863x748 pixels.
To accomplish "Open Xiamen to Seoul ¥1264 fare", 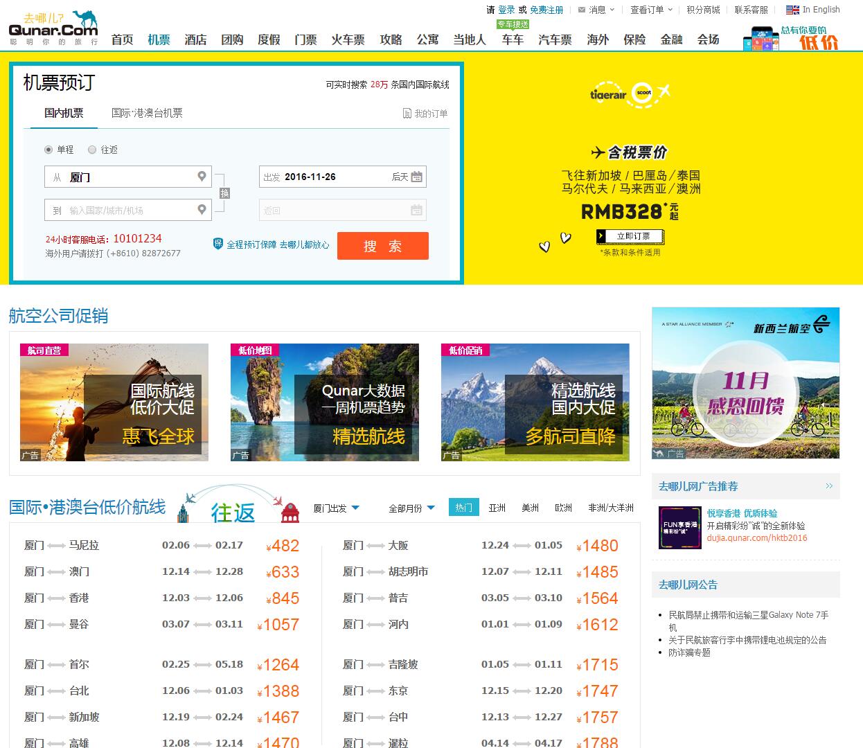I will tap(162, 665).
